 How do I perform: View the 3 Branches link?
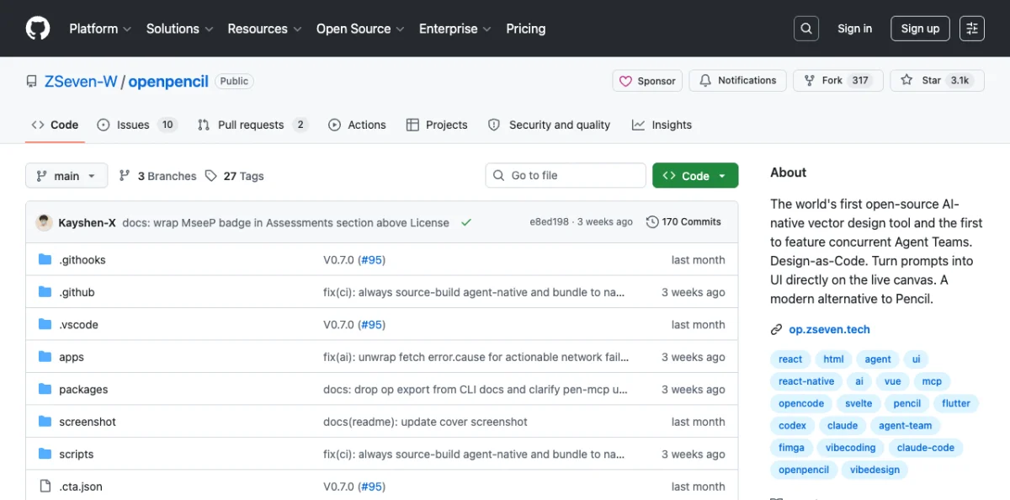click(x=157, y=176)
